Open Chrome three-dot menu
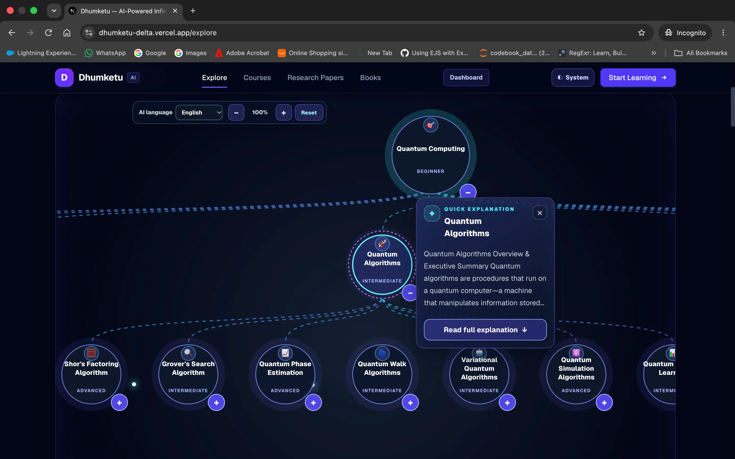735x459 pixels. [723, 33]
